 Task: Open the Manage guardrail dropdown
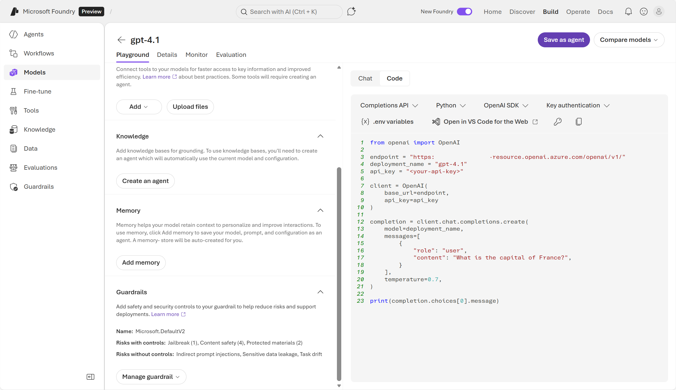151,377
